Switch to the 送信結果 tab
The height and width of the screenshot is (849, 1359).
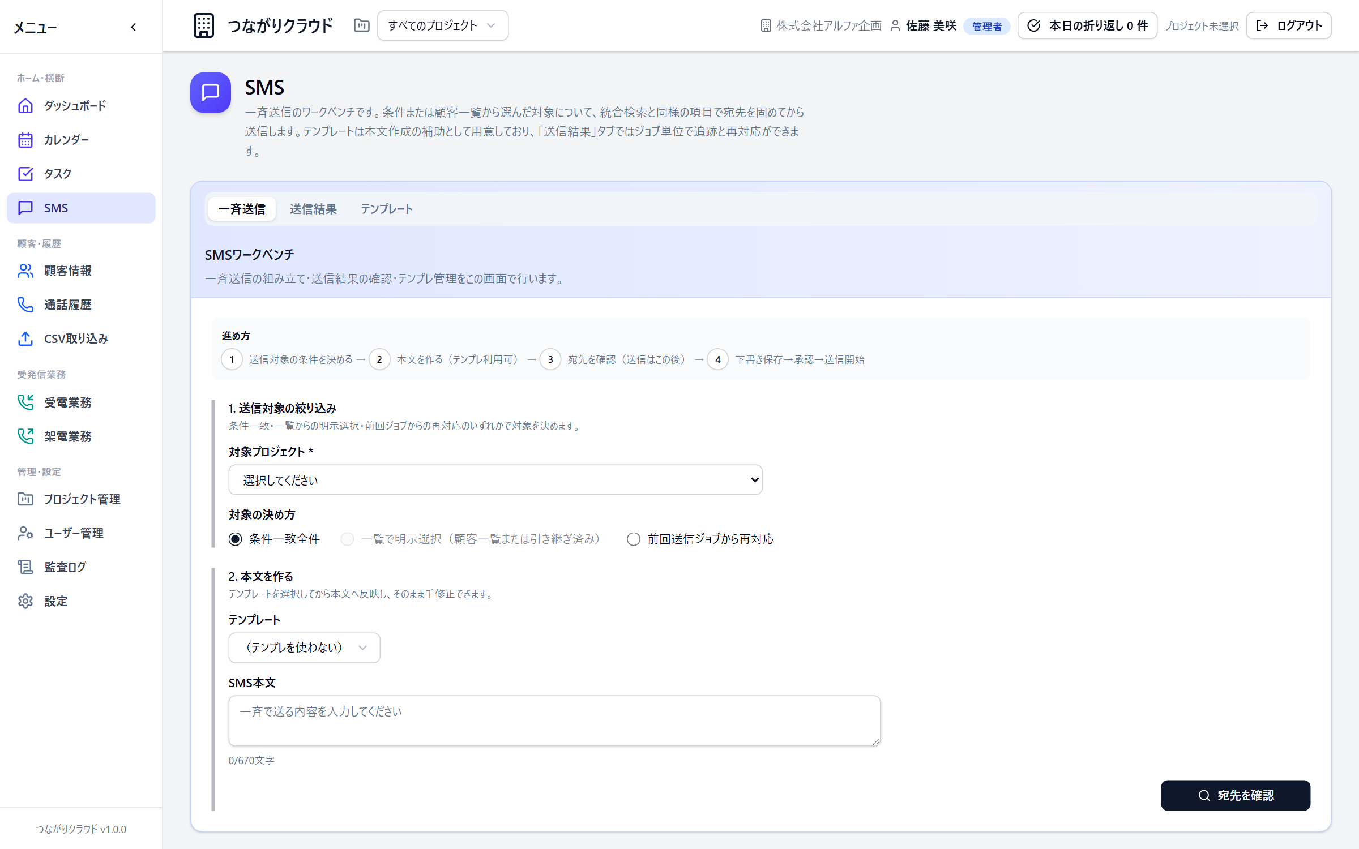313,209
